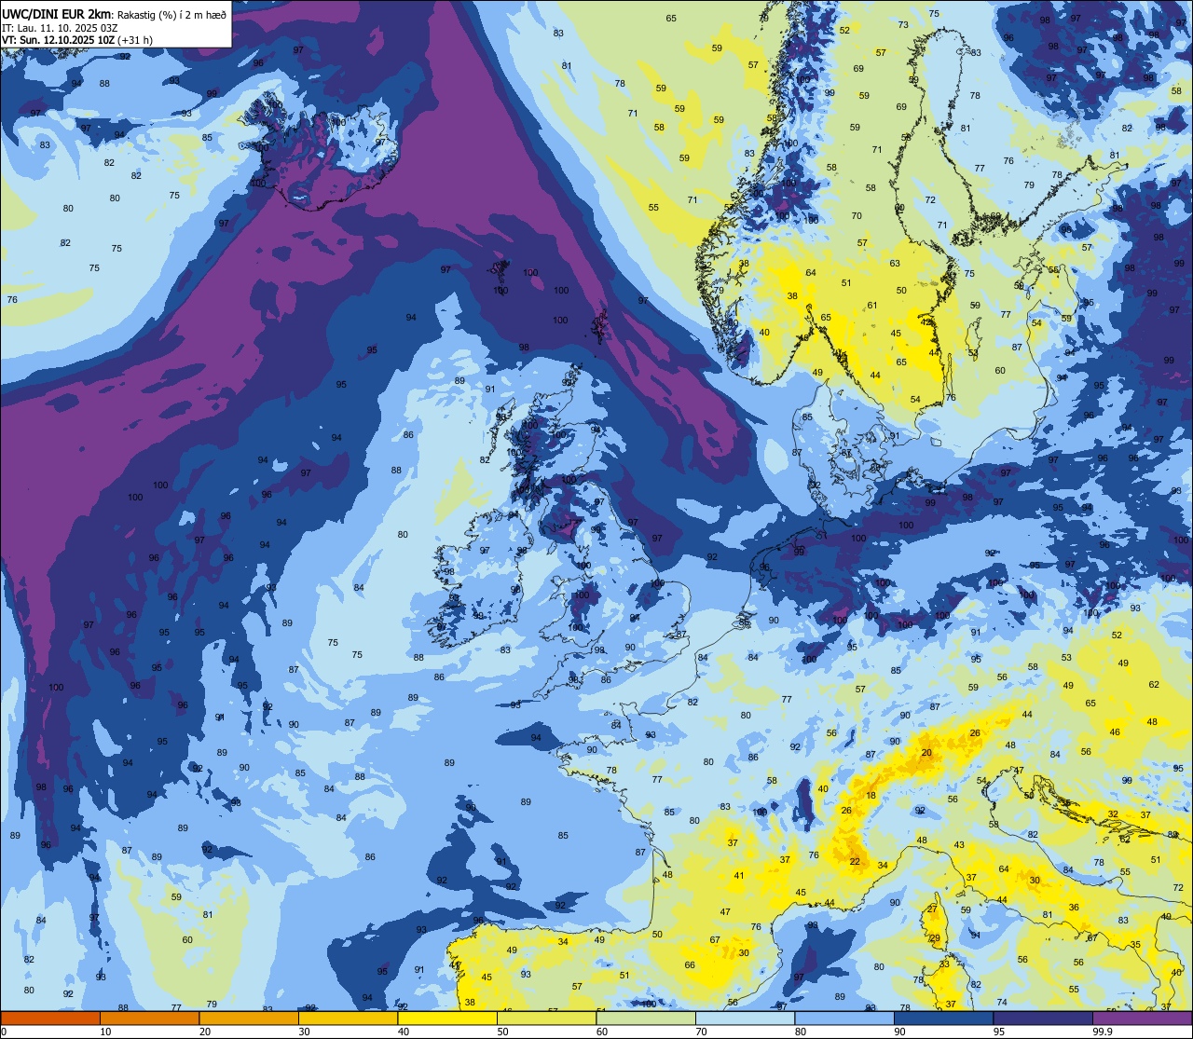The height and width of the screenshot is (1039, 1193).
Task: Click the value "27" on northern Corsica
Action: 932,909
